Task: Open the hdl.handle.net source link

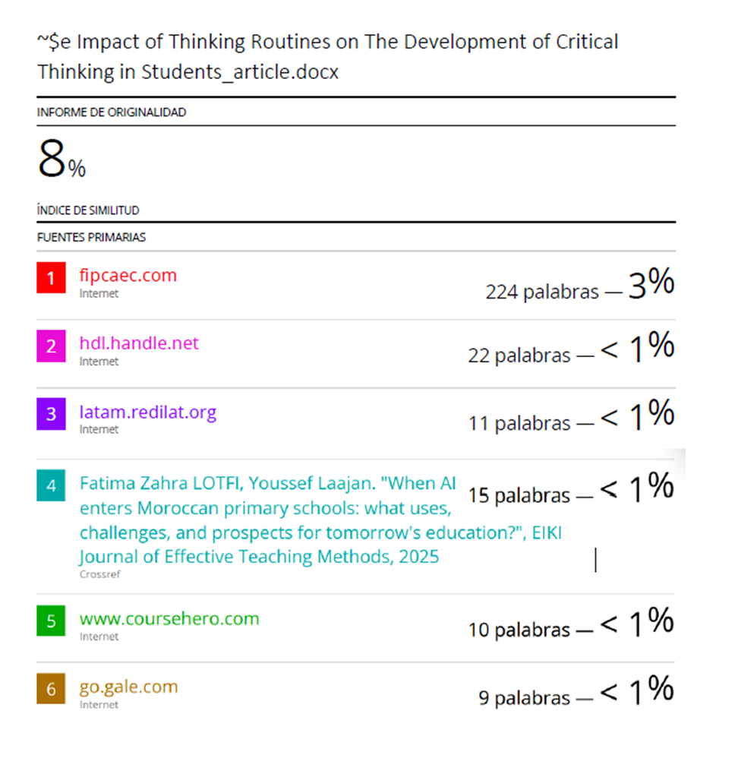Action: pos(139,343)
